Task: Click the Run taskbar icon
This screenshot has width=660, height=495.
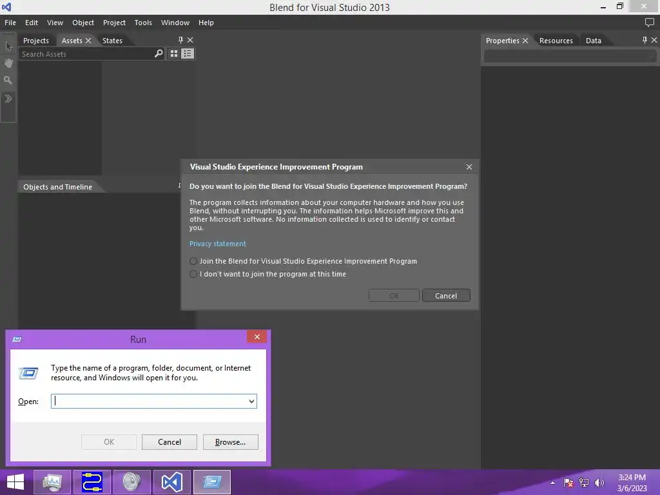Action: (211, 482)
